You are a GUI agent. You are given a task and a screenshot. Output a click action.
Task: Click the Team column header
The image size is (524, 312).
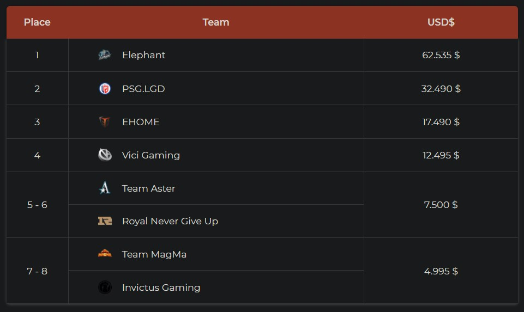216,22
